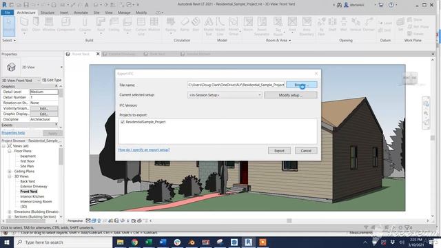This screenshot has width=441, height=248.
Task: Open 'How do I specify an export setup?' link
Action: [144, 150]
